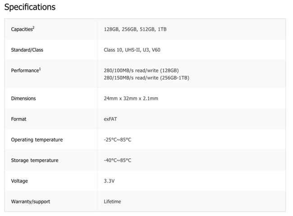Click the exFAT value
This screenshot has height=216, width=293.
(110, 119)
